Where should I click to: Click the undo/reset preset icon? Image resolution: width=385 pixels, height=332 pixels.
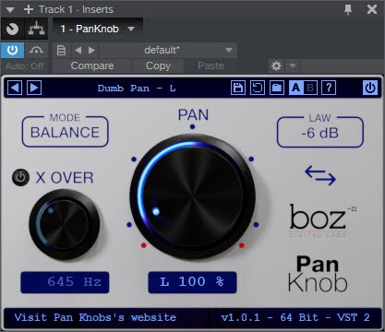click(x=258, y=89)
